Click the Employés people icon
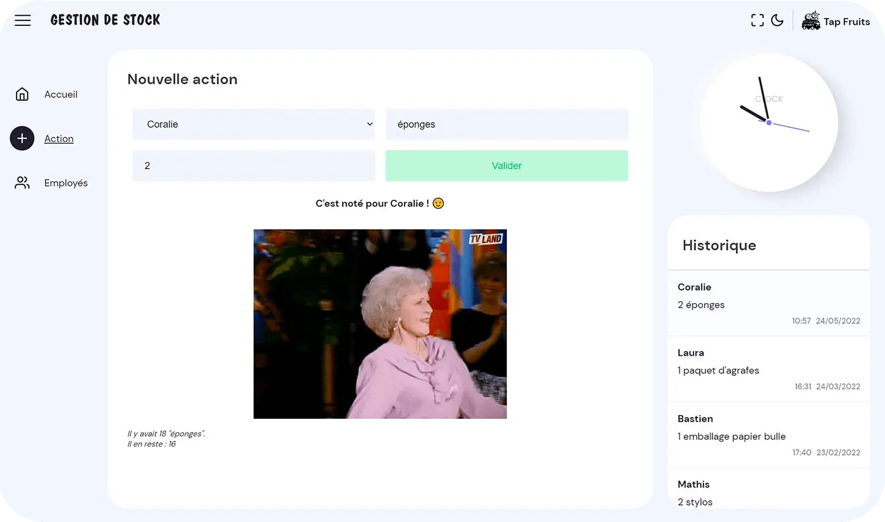Screen dimensions: 885x522 22,183
